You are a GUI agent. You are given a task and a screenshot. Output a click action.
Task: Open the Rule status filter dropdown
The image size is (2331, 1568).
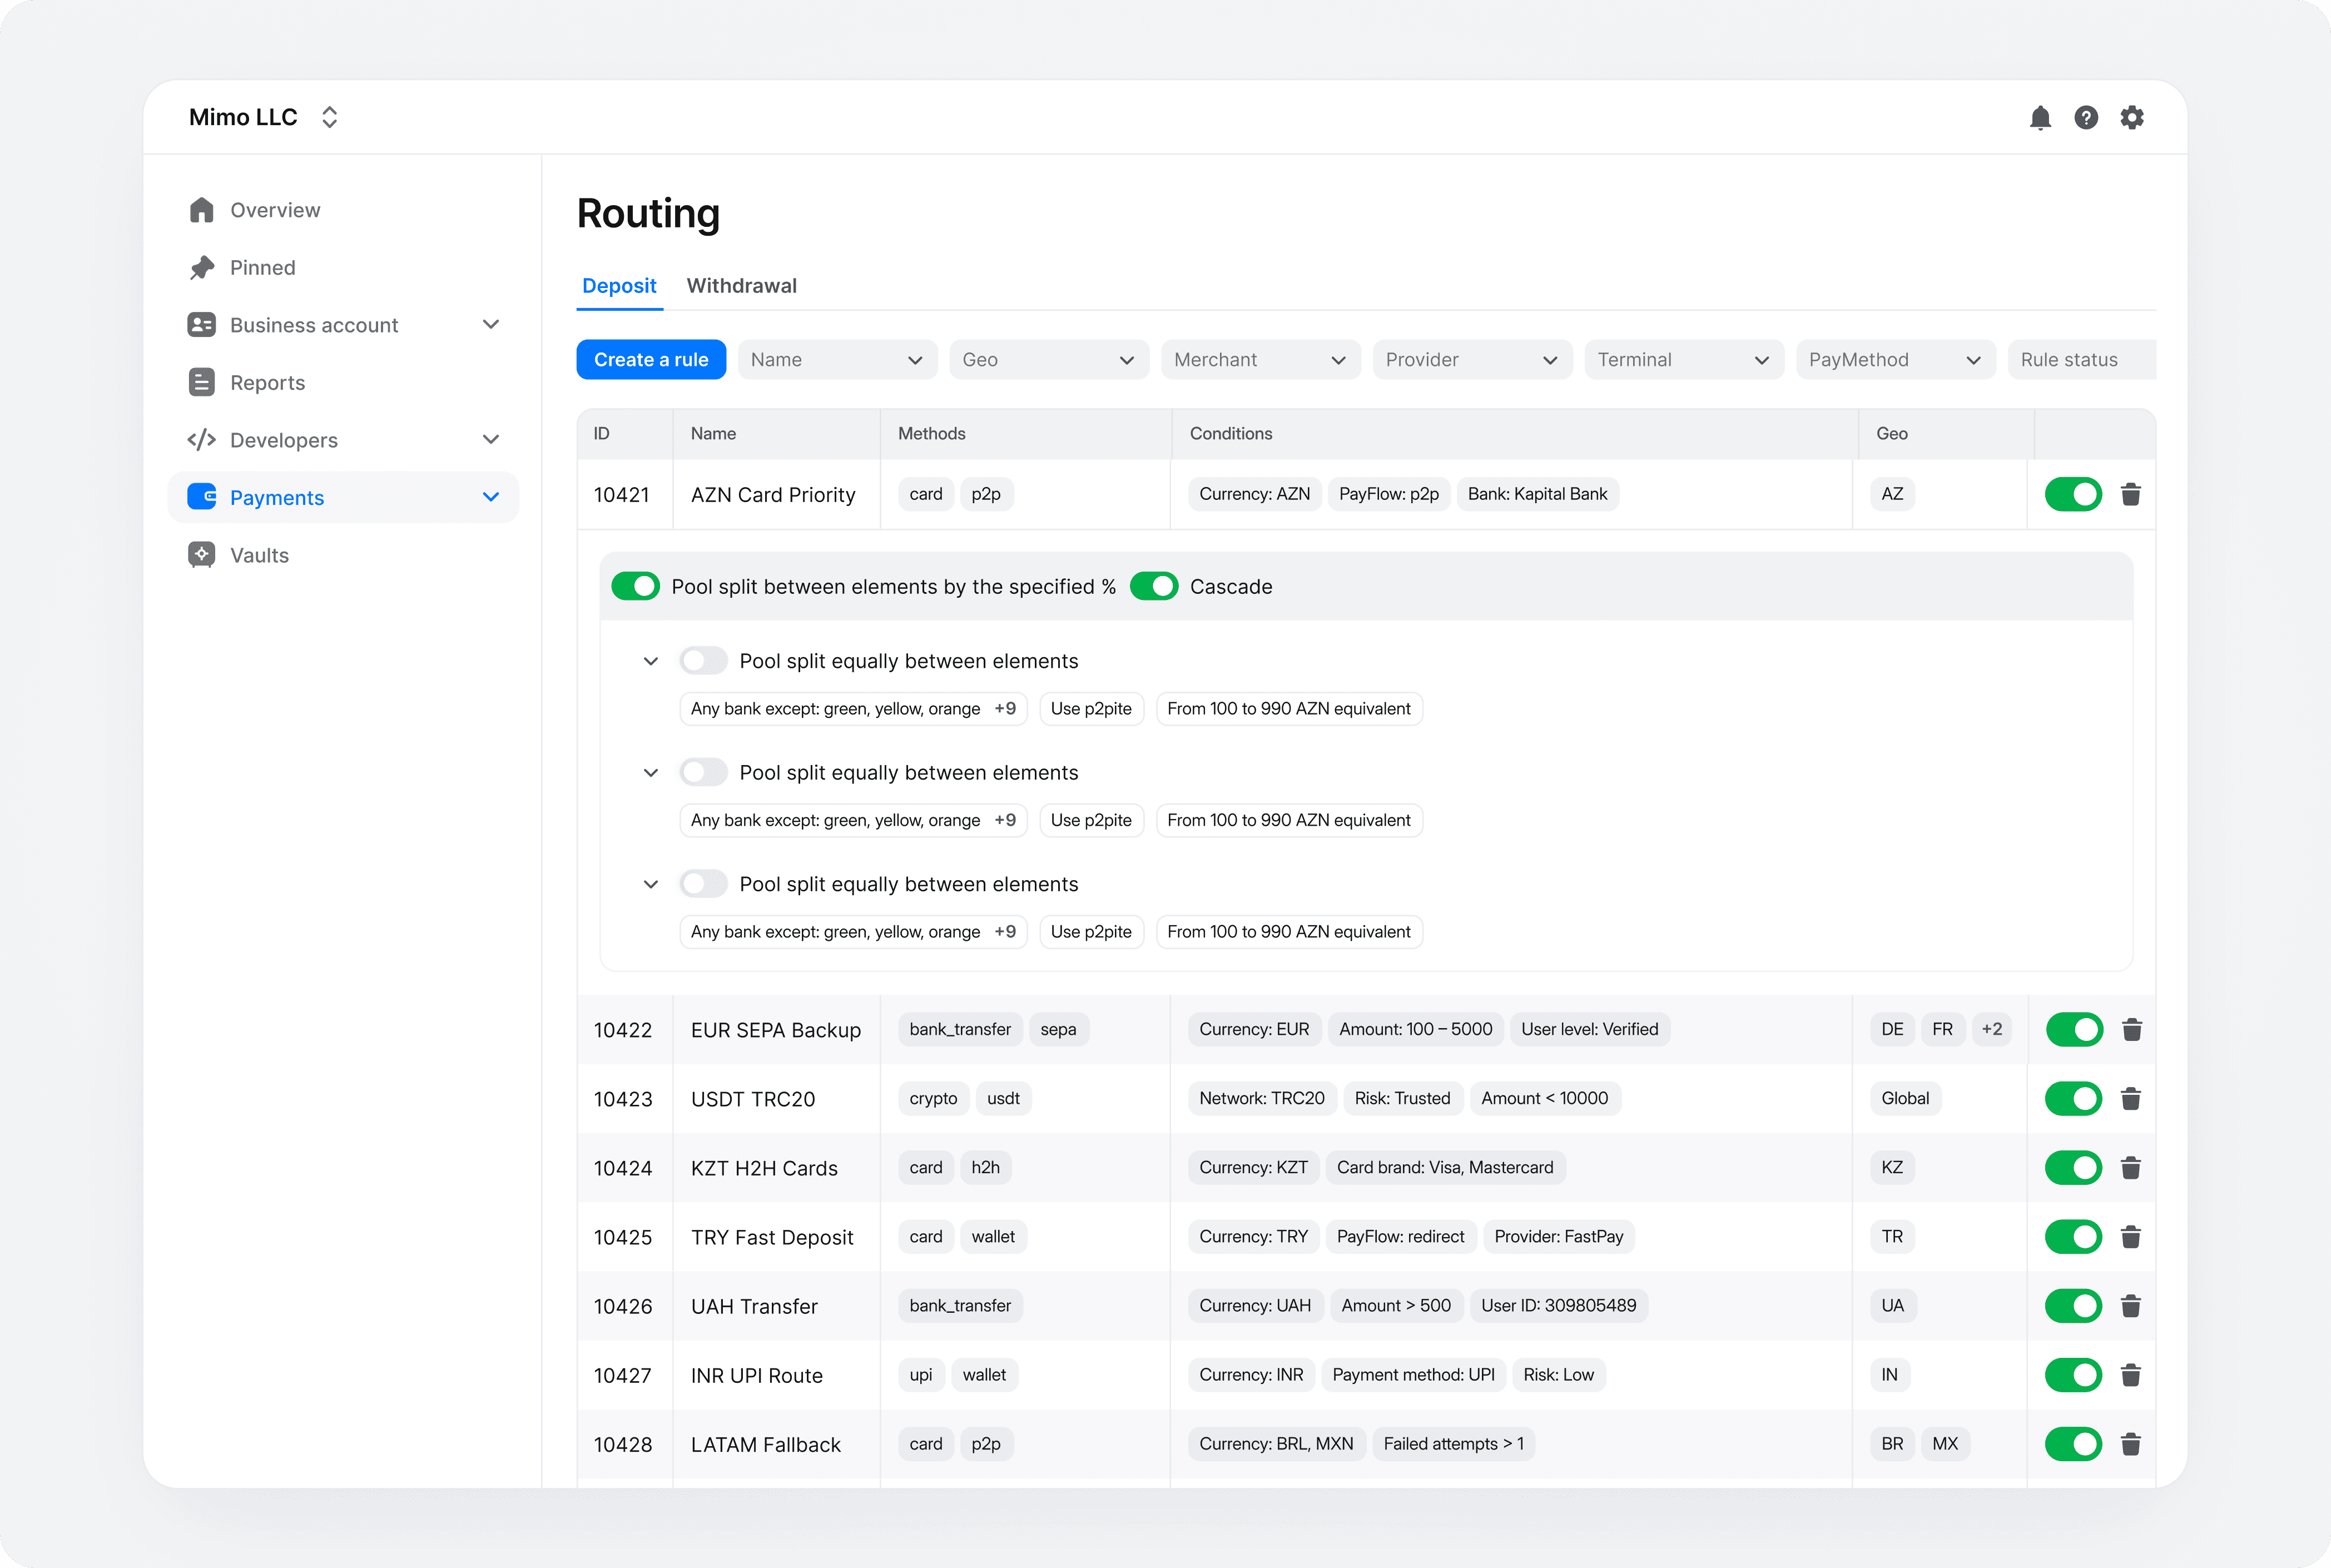2082,360
